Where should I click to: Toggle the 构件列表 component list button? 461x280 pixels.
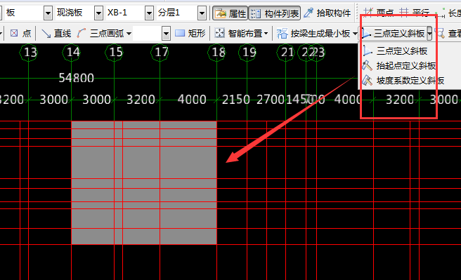(275, 13)
